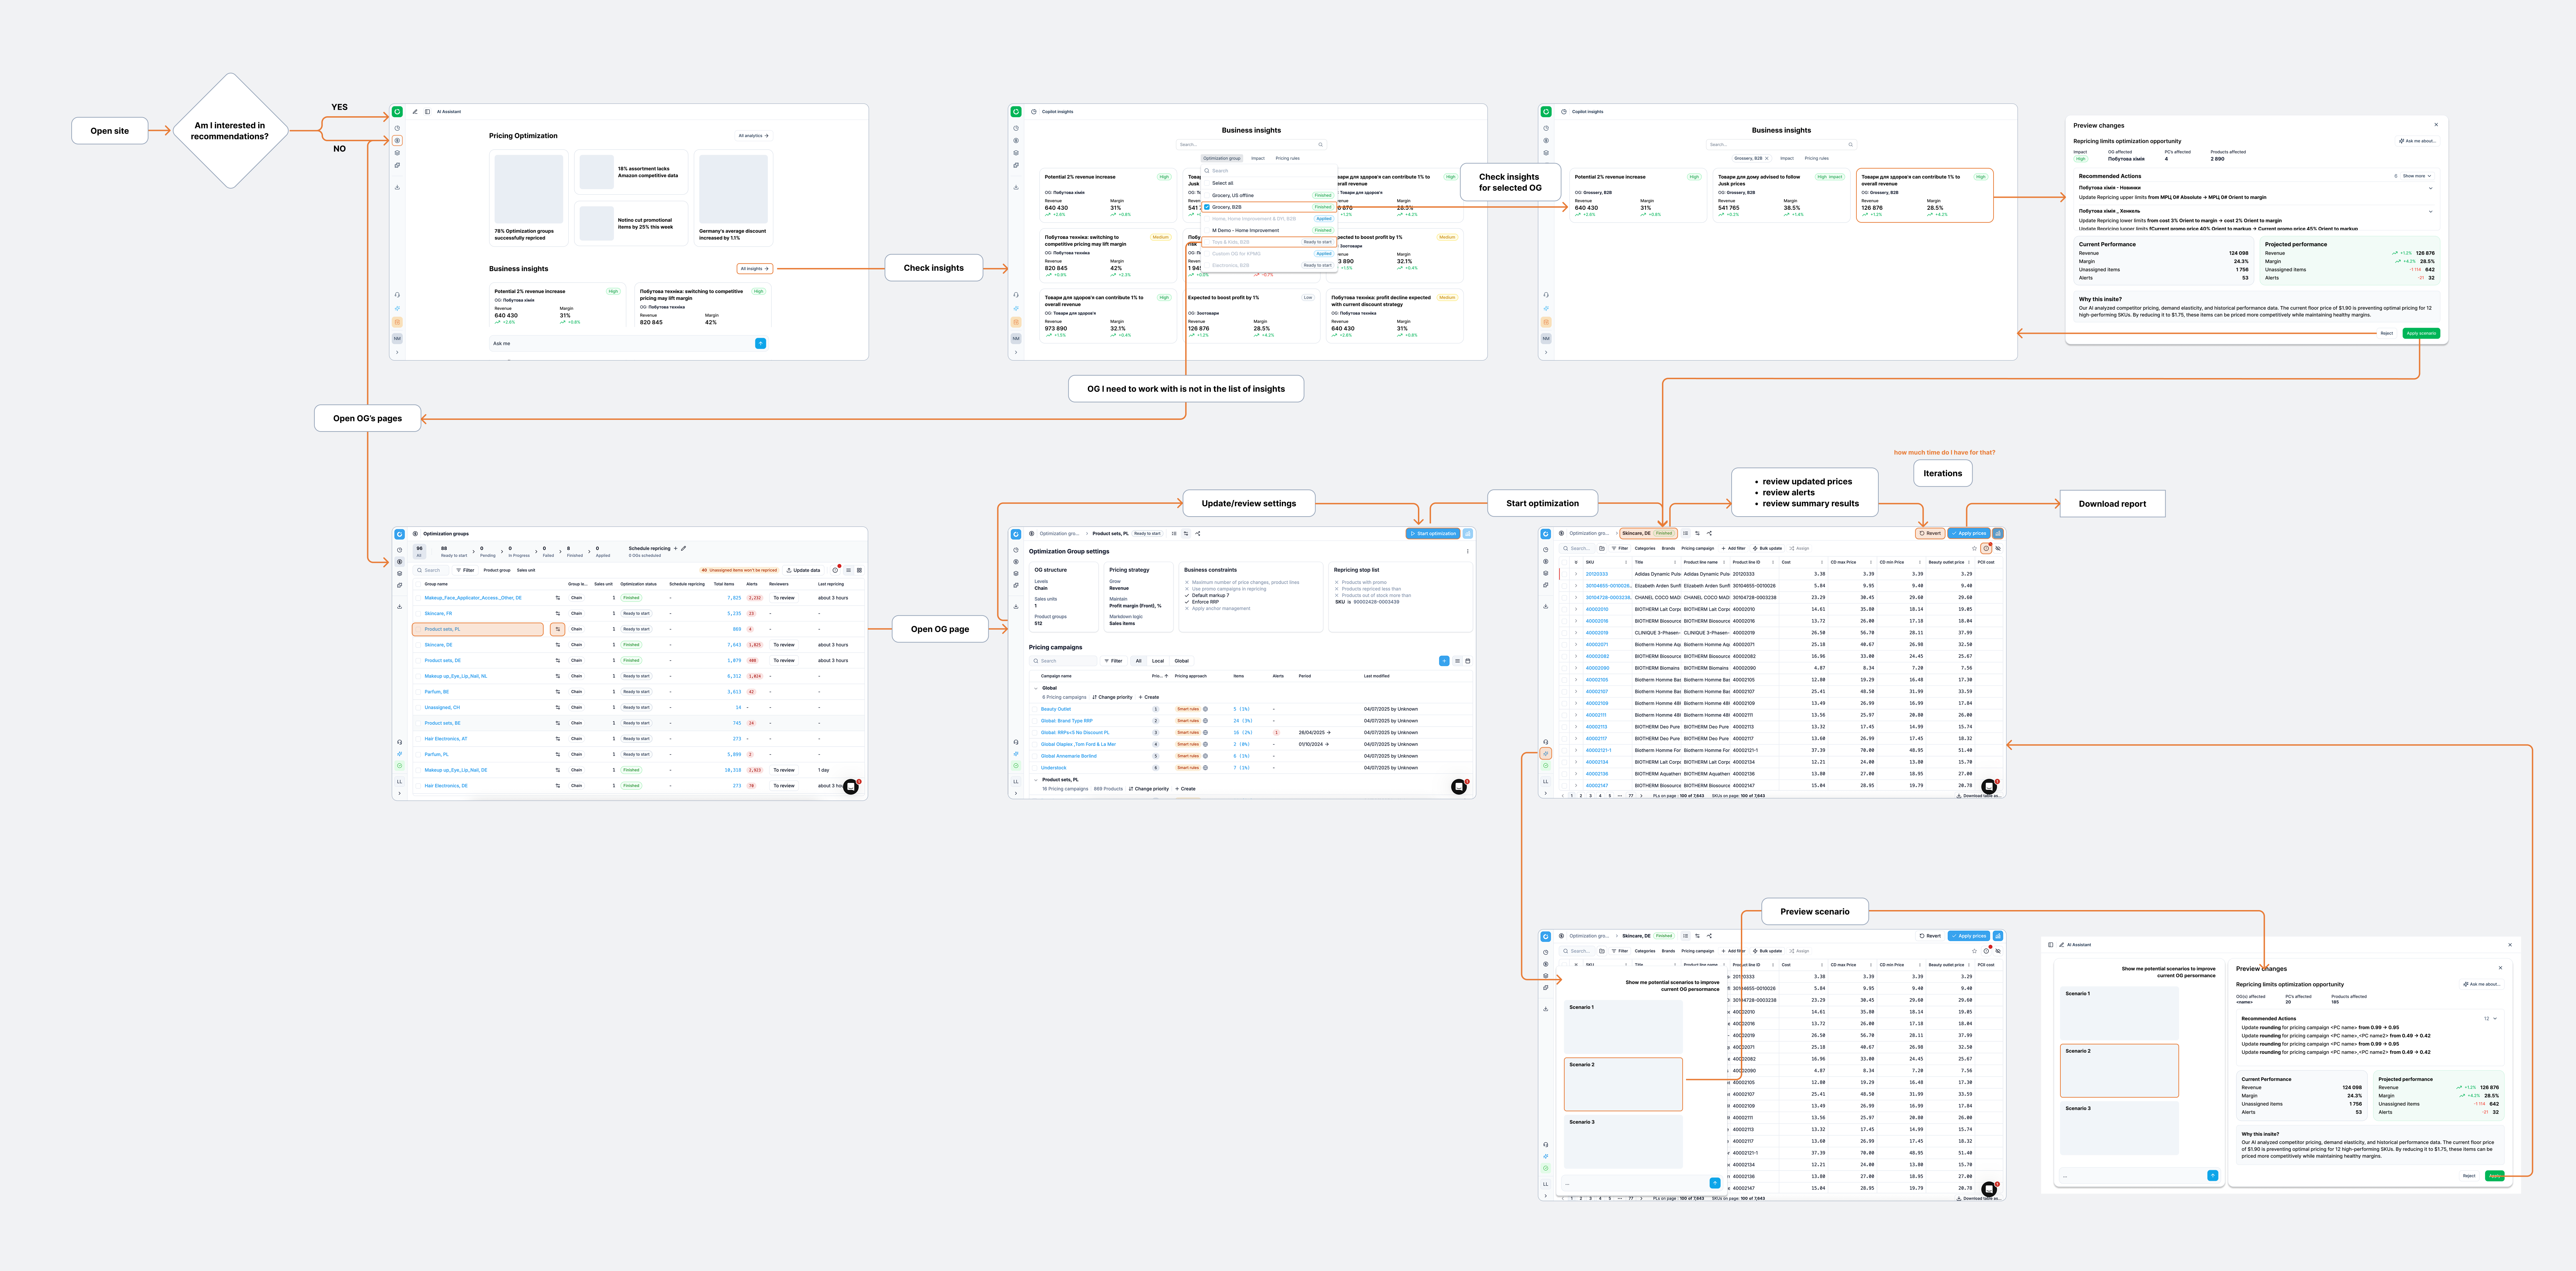The width and height of the screenshot is (2576, 1271).
Task: Click blue plus button in Pricing campaigns section
Action: [x=1444, y=661]
